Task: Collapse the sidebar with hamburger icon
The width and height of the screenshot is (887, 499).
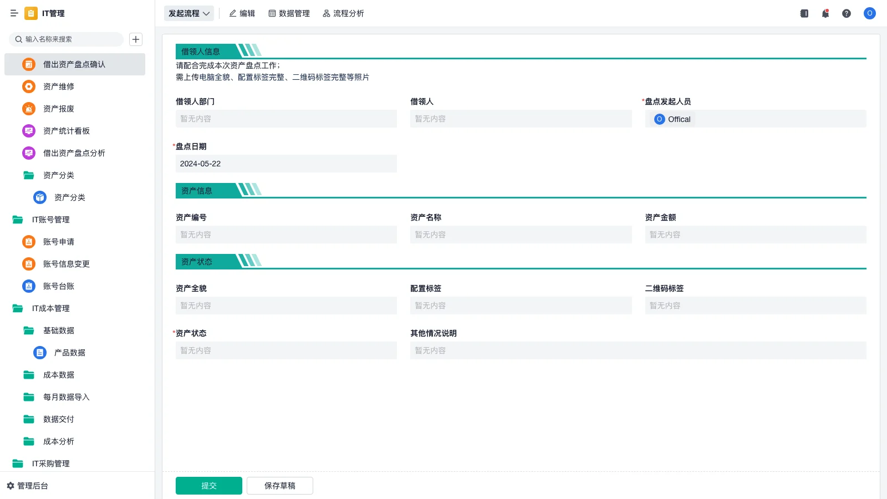Action: pos(14,13)
